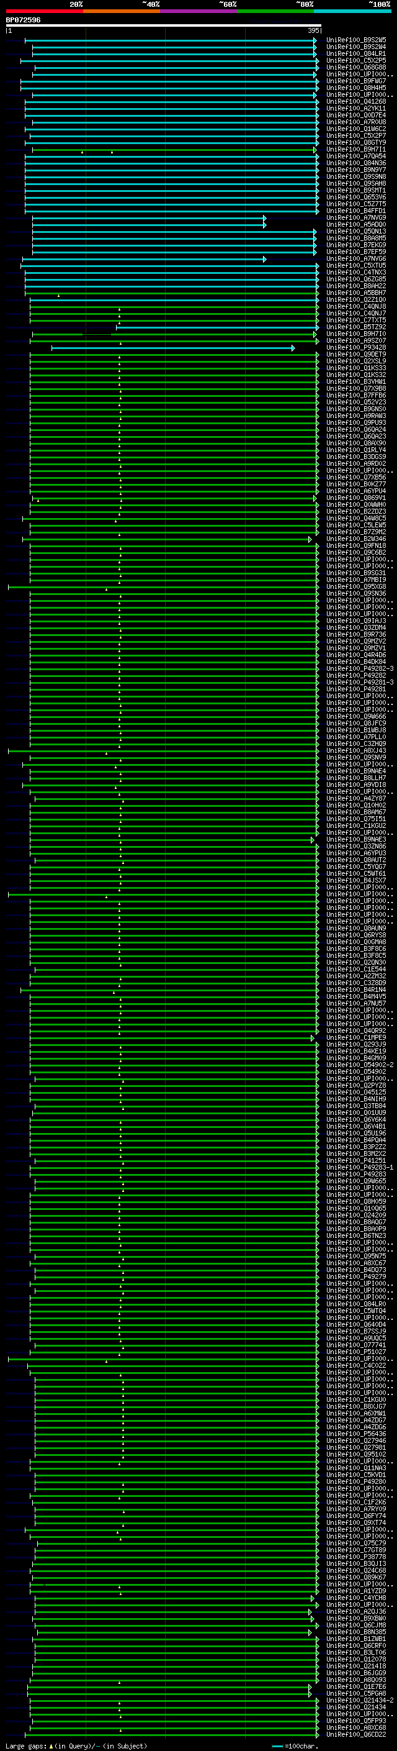Click the query name BP072596
The height and width of the screenshot is (1751, 397).
click(x=23, y=20)
